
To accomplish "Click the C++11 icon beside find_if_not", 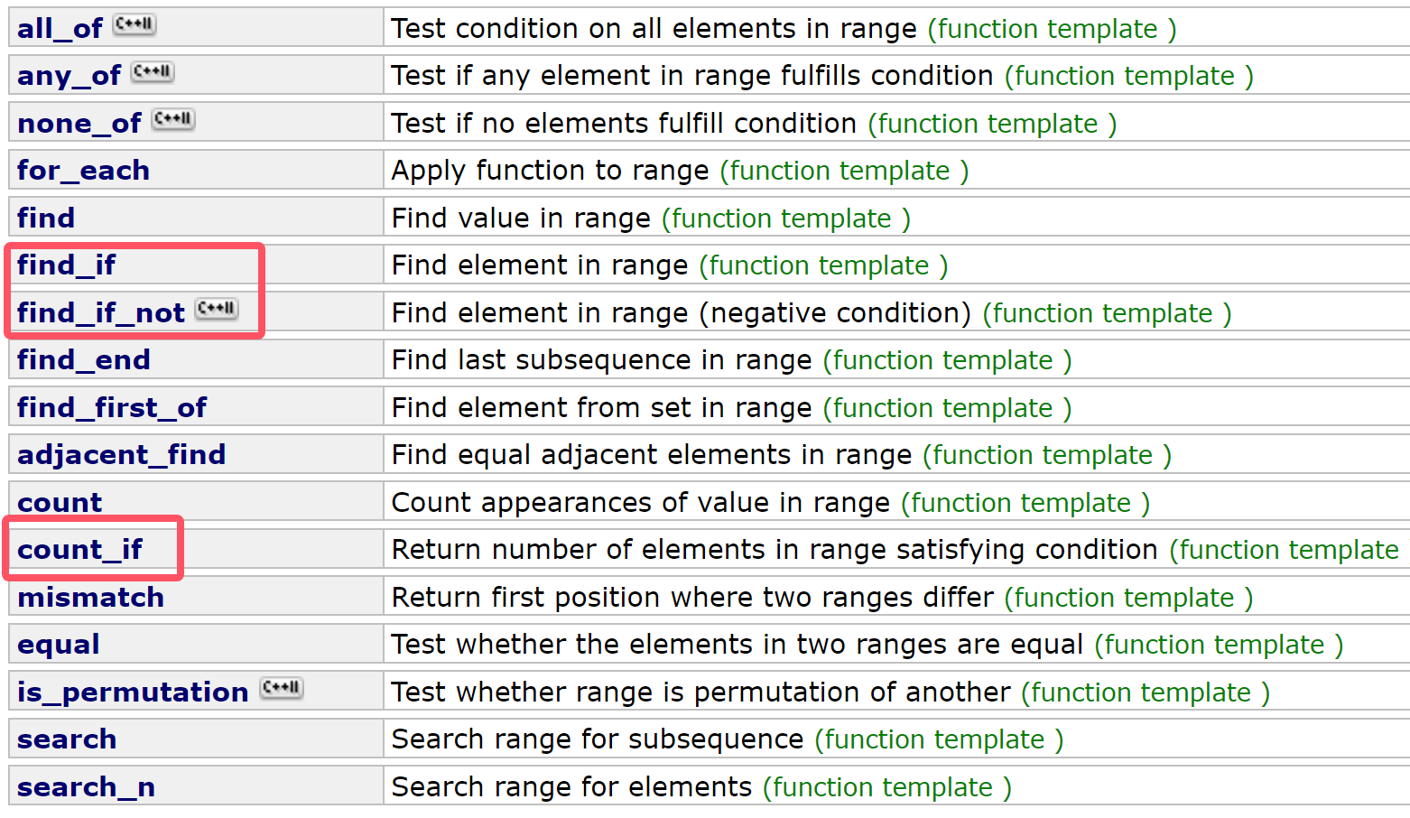I will (x=217, y=309).
